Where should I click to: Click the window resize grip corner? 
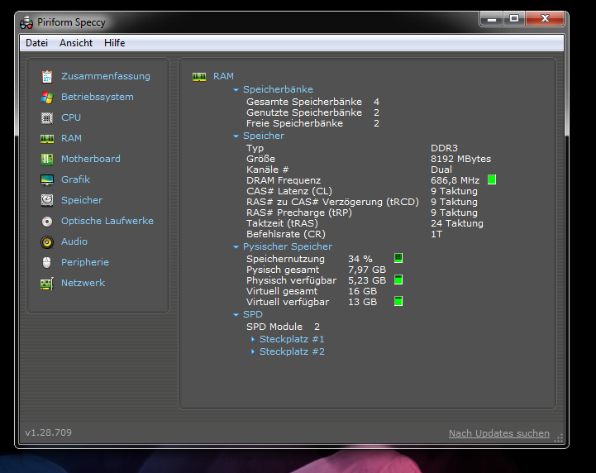(559, 438)
